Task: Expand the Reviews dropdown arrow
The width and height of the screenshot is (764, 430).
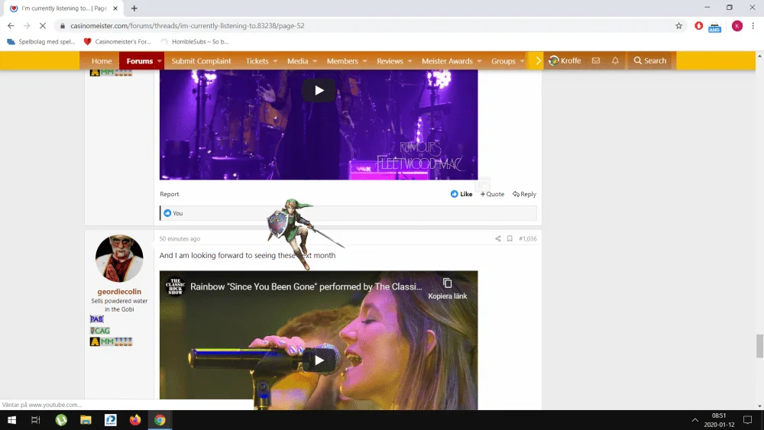Action: pyautogui.click(x=410, y=61)
